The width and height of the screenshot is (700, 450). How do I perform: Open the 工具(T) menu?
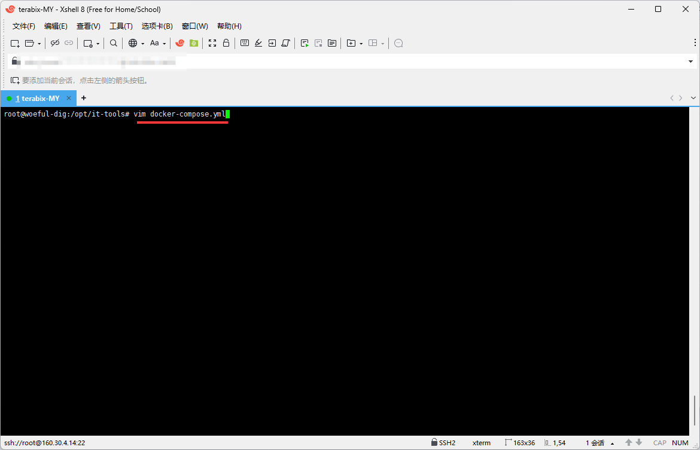tap(121, 26)
